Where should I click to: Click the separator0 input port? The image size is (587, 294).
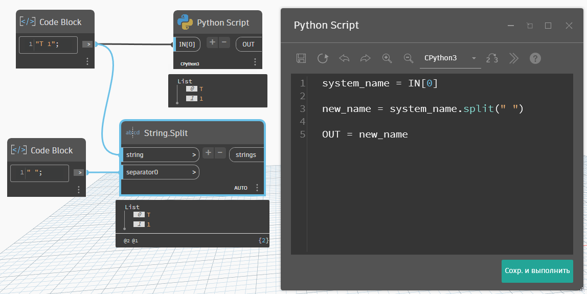coord(161,172)
